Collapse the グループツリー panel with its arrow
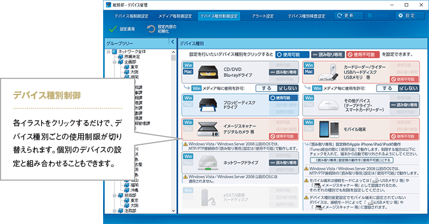The height and width of the screenshot is (224, 429). tap(172, 42)
